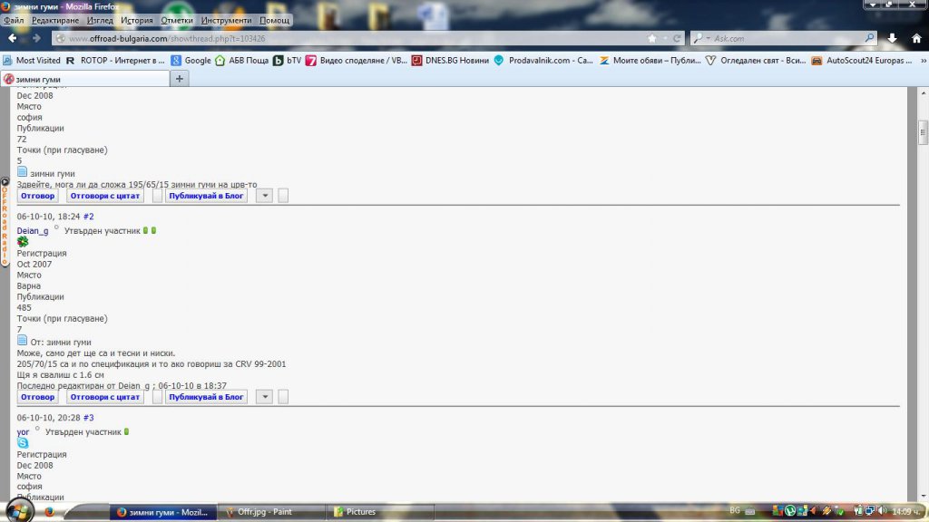Open the Файл menu
Viewport: 929px width, 522px height.
click(x=14, y=20)
